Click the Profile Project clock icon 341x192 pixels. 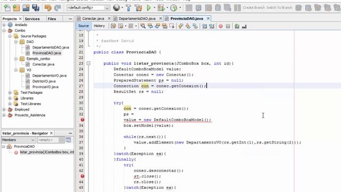click(x=174, y=8)
